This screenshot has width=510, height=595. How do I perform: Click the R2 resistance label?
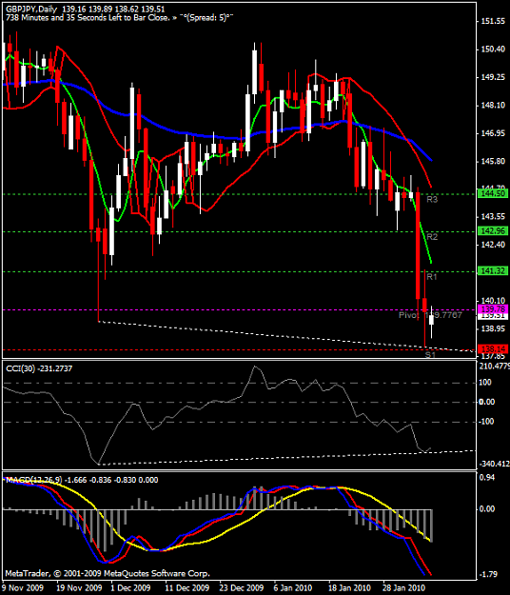click(x=432, y=237)
